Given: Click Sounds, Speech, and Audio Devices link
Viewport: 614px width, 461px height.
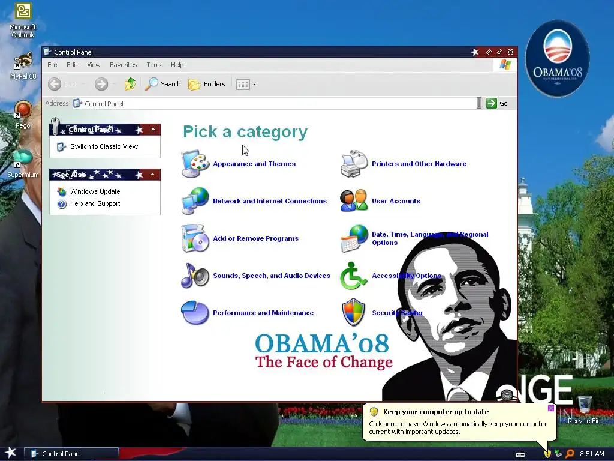Looking at the screenshot, I should tap(272, 276).
